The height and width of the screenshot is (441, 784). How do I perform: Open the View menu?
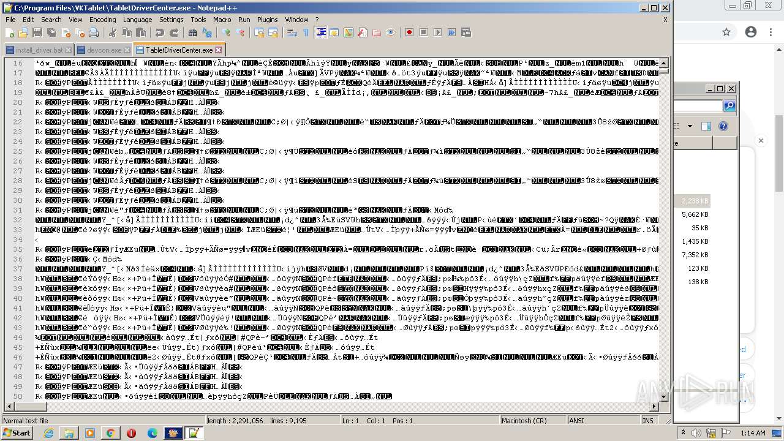coord(75,20)
